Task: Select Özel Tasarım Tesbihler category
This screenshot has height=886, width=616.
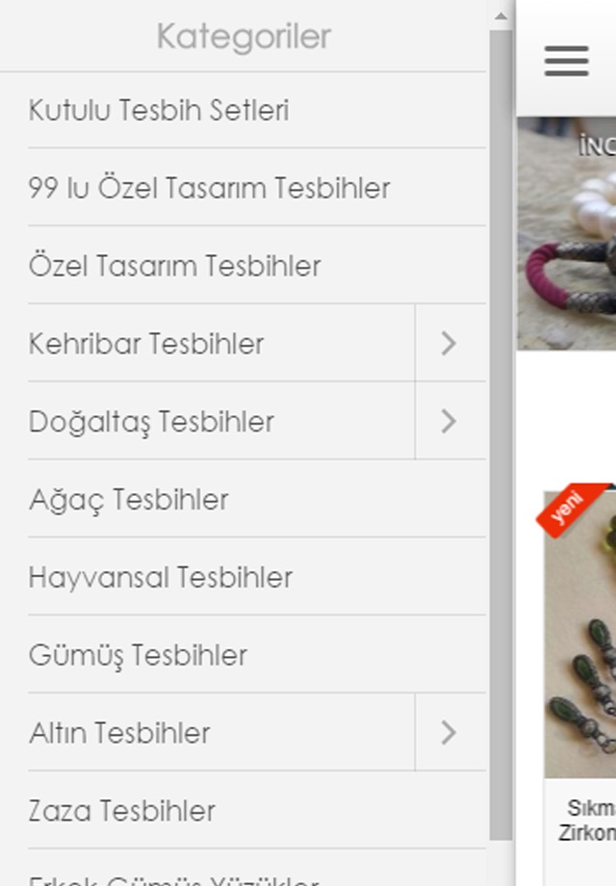Action: coord(257,266)
